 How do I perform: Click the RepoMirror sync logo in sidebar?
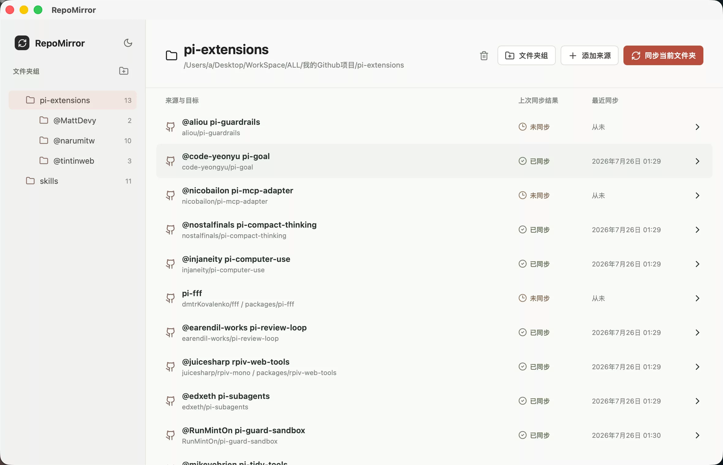pyautogui.click(x=22, y=43)
